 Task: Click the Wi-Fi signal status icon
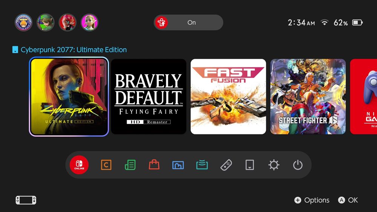pyautogui.click(x=325, y=23)
